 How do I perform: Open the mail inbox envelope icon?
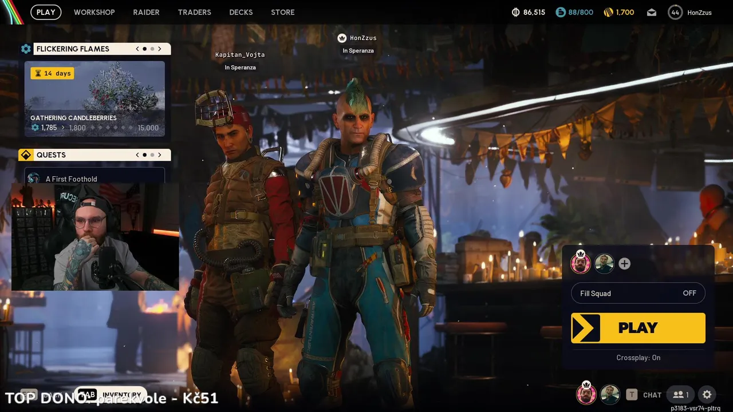coord(652,12)
